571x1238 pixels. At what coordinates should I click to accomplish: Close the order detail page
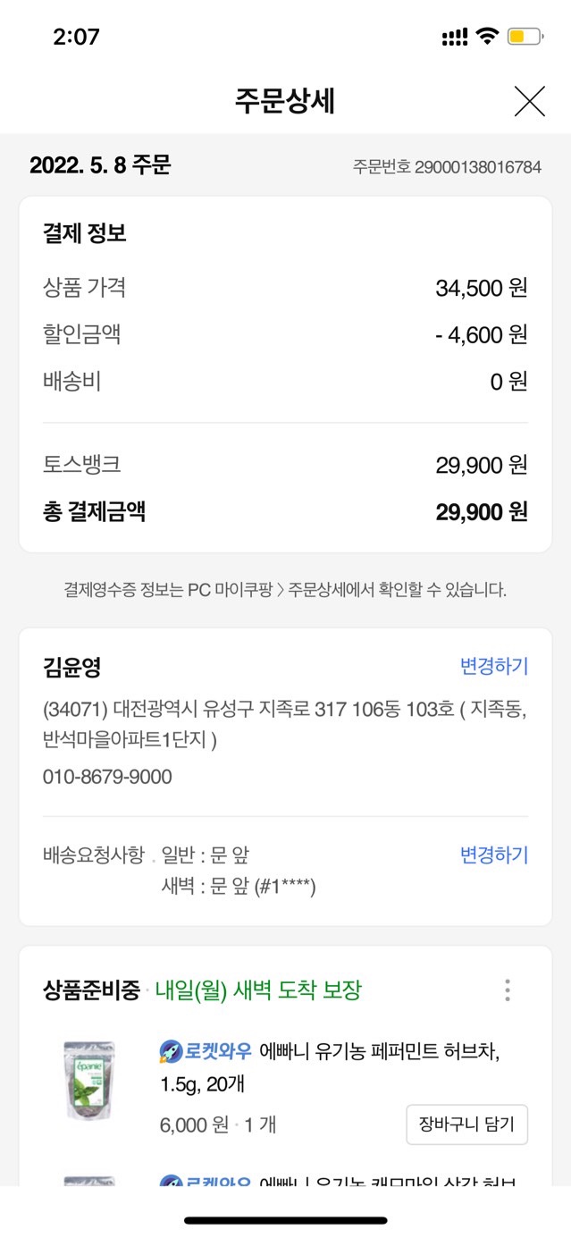[529, 102]
